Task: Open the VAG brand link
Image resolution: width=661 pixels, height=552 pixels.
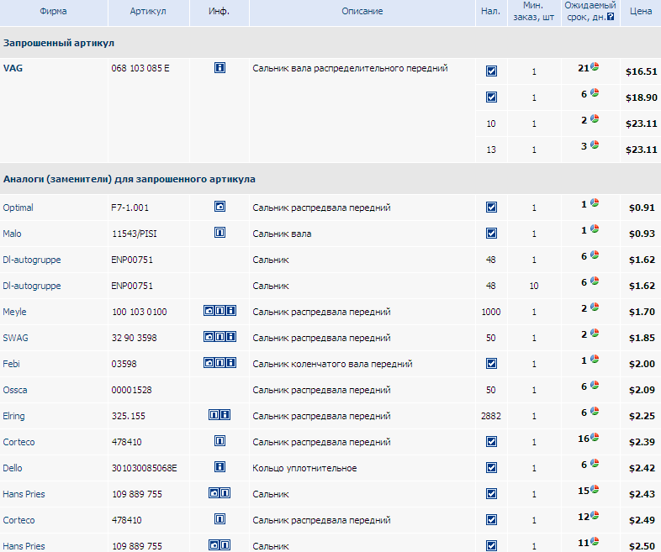Action: [13, 68]
